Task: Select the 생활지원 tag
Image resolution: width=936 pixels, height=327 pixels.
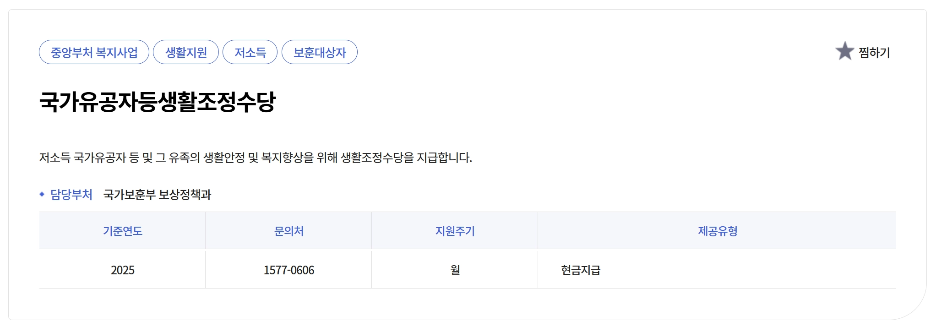Action: click(185, 52)
